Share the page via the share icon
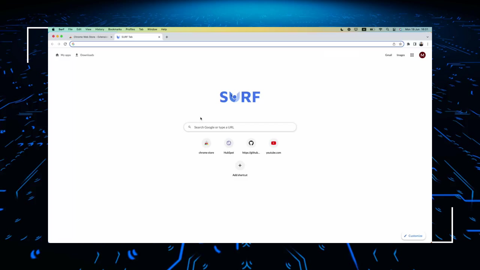480x270 pixels. pyautogui.click(x=394, y=44)
